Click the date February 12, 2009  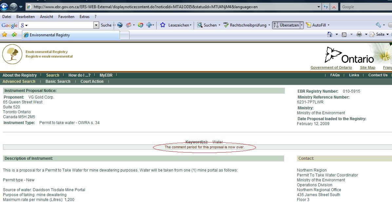pos(313,124)
